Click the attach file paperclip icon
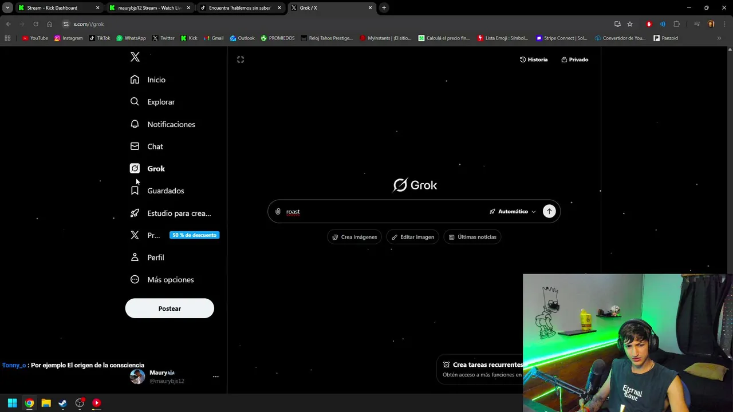 [x=278, y=212]
